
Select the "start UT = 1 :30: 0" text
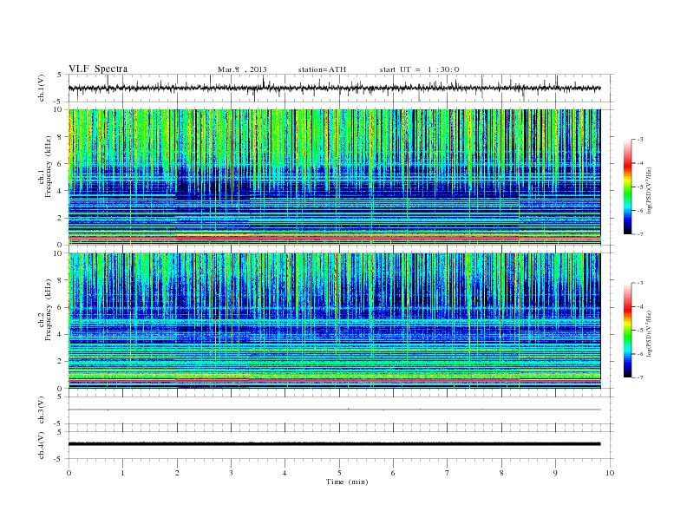(x=419, y=69)
